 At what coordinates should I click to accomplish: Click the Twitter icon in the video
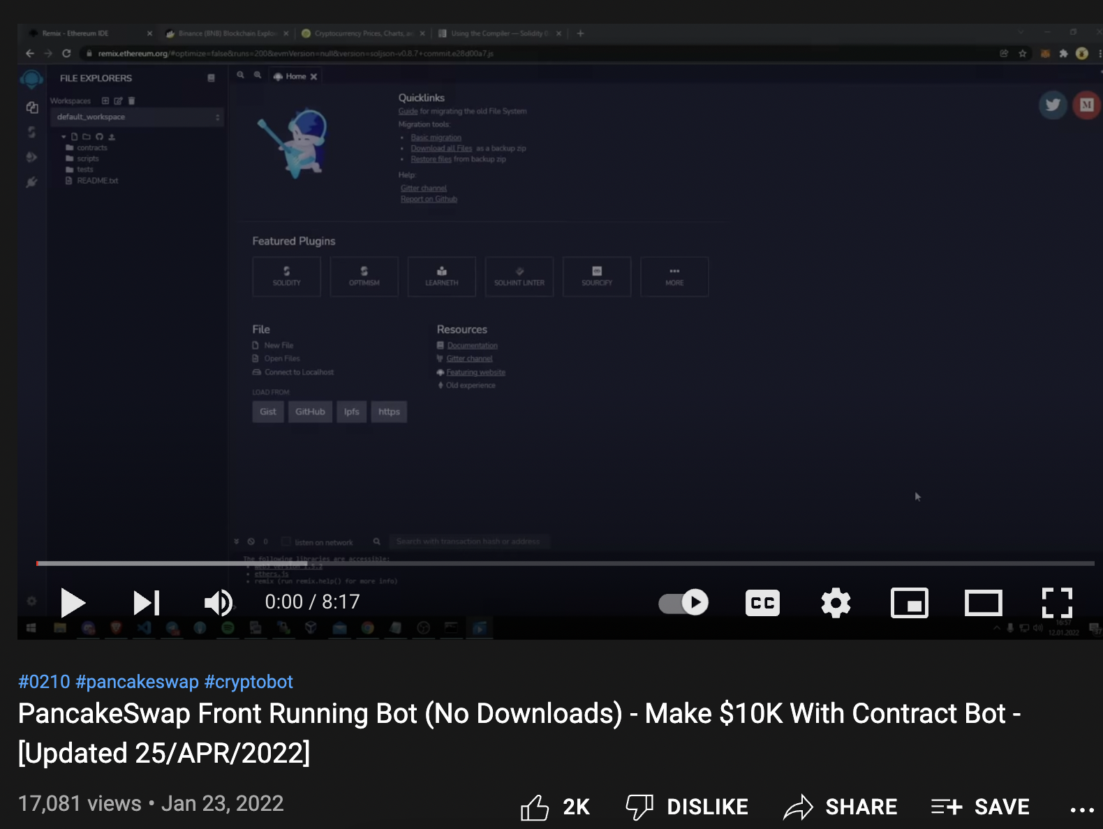1053,105
